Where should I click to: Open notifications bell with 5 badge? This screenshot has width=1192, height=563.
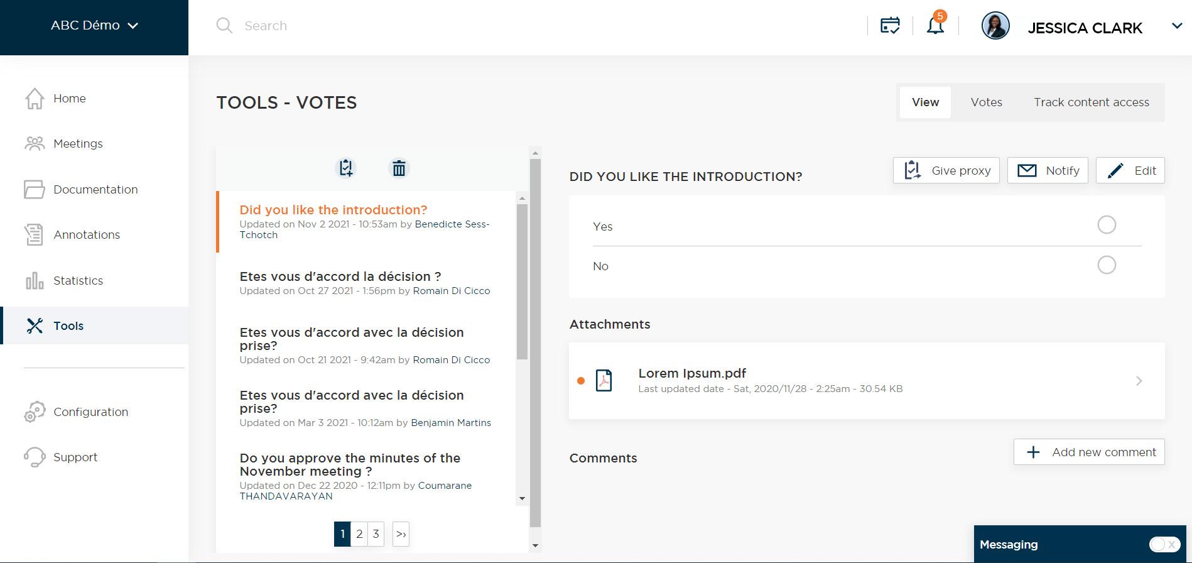(936, 24)
